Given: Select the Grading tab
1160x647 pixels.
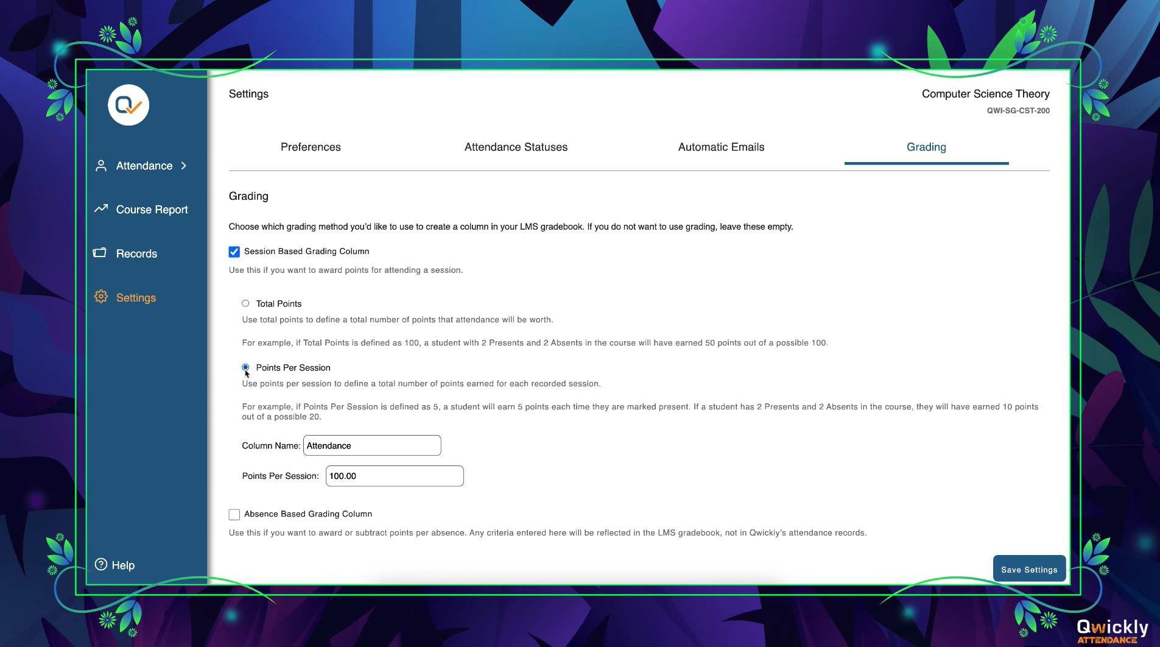Looking at the screenshot, I should 926,147.
